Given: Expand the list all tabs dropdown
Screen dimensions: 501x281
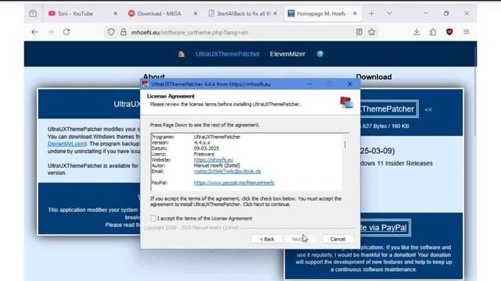Looking at the screenshot, I should click(x=389, y=14).
